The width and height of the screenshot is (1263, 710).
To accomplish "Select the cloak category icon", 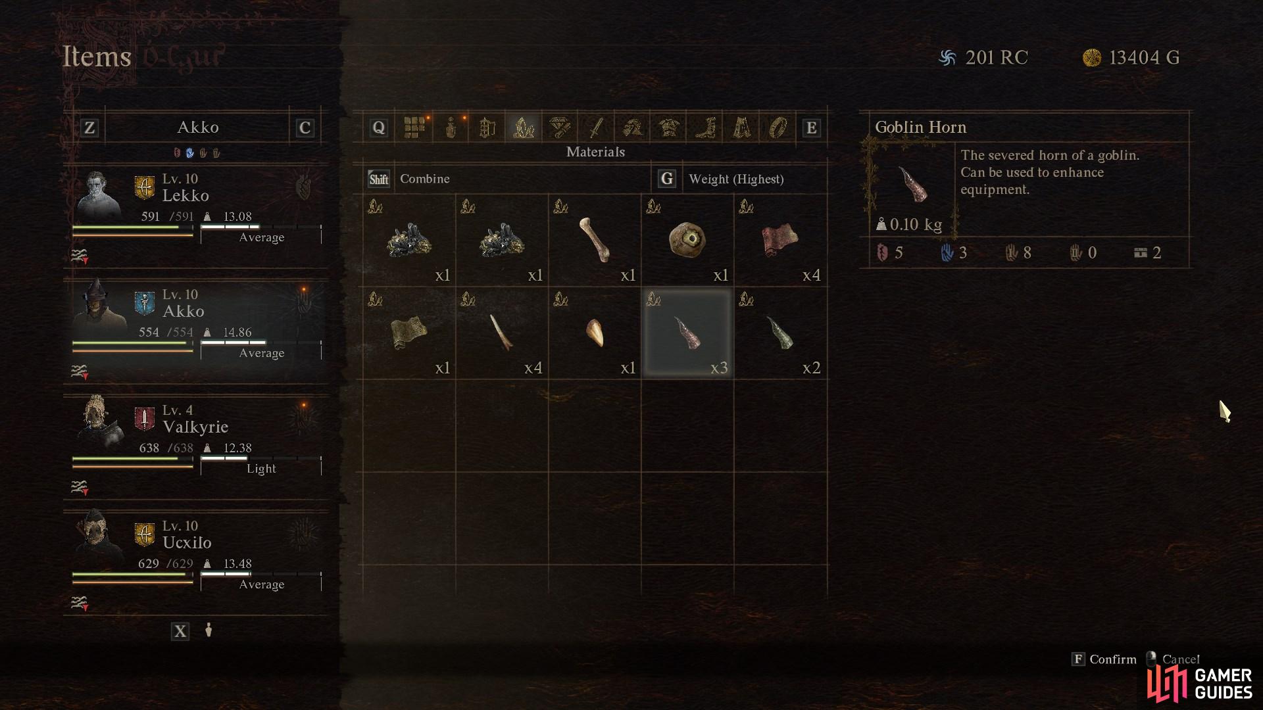I will [741, 128].
